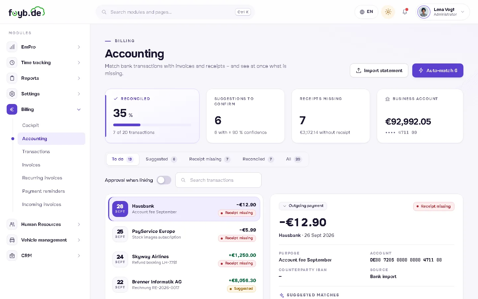Click the Vehicle management car icon
Viewport: 478px width, 299px height.
[12, 240]
